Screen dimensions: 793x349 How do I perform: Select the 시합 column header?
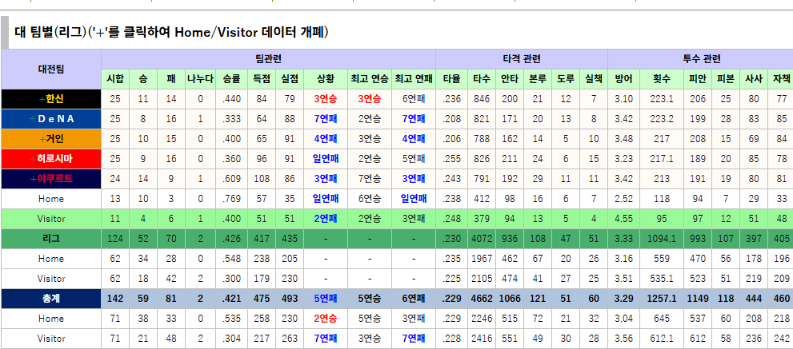point(115,79)
